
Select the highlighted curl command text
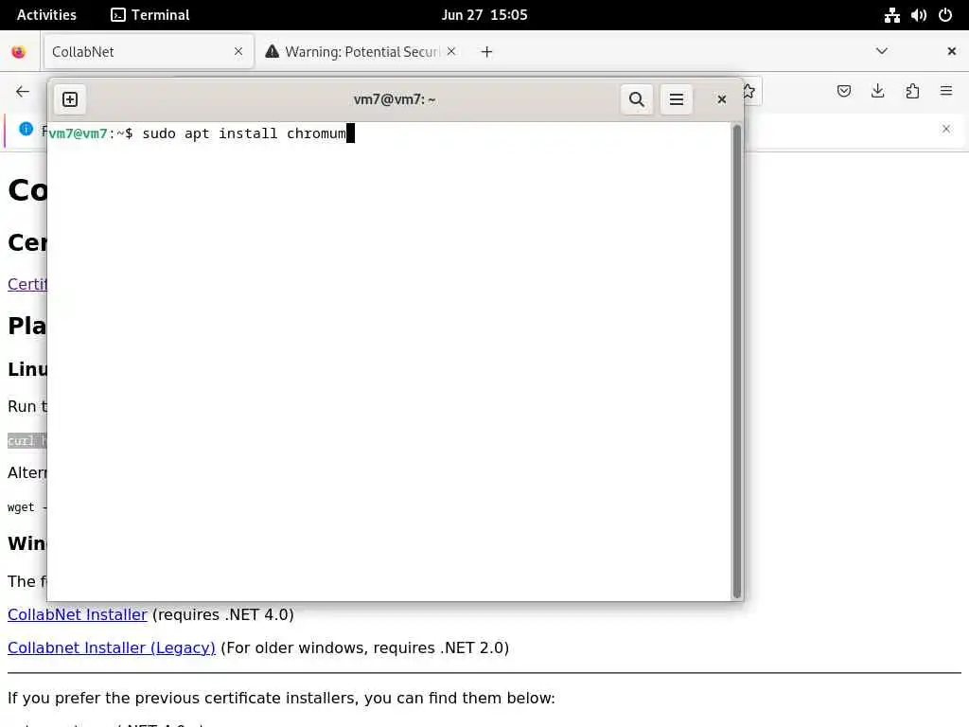(27, 440)
